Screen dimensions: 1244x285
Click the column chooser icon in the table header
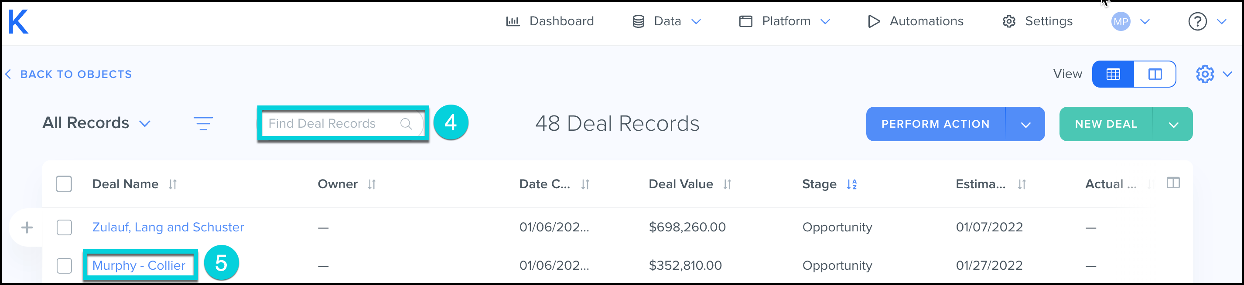click(1173, 183)
